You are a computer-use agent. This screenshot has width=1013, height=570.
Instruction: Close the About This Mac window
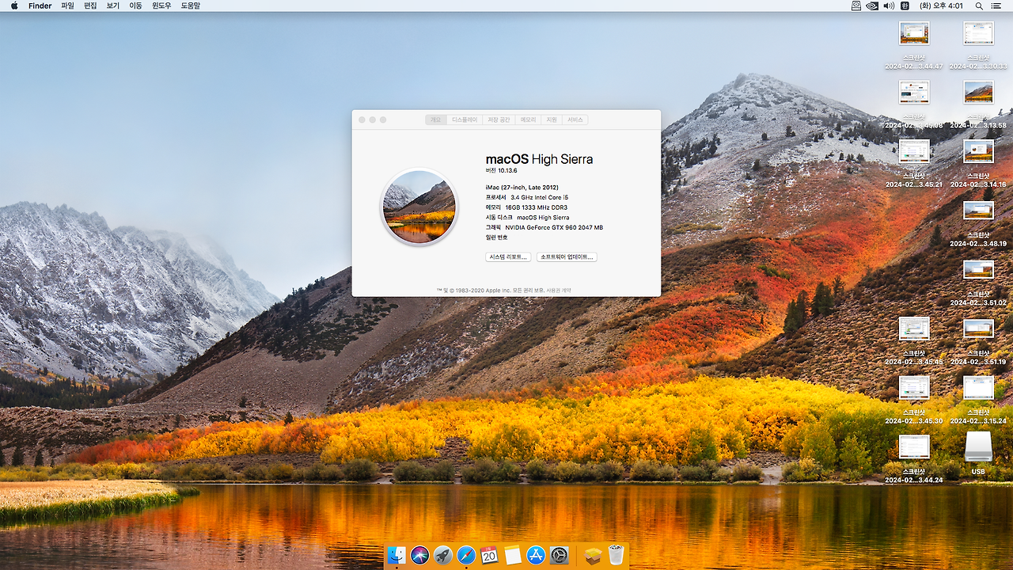click(362, 120)
